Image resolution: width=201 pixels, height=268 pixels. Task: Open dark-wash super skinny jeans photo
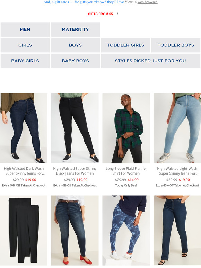point(24,128)
